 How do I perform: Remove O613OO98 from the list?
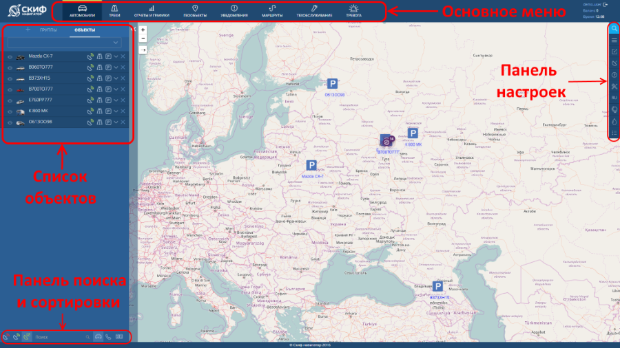click(123, 122)
